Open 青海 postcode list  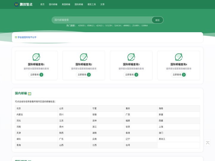19,145
